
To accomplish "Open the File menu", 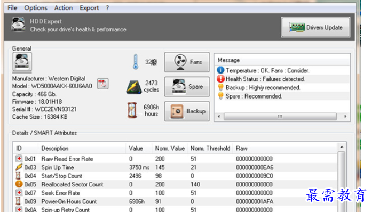I will 12,8.
